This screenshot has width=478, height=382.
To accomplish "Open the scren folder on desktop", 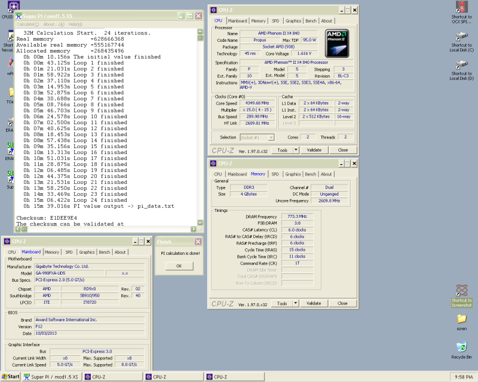I will 461,319.
